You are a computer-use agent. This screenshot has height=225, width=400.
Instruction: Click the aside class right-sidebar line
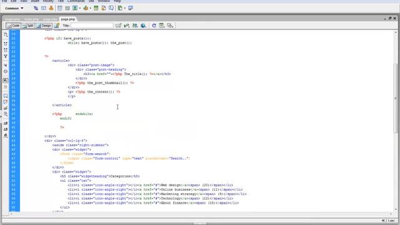[x=81, y=145]
